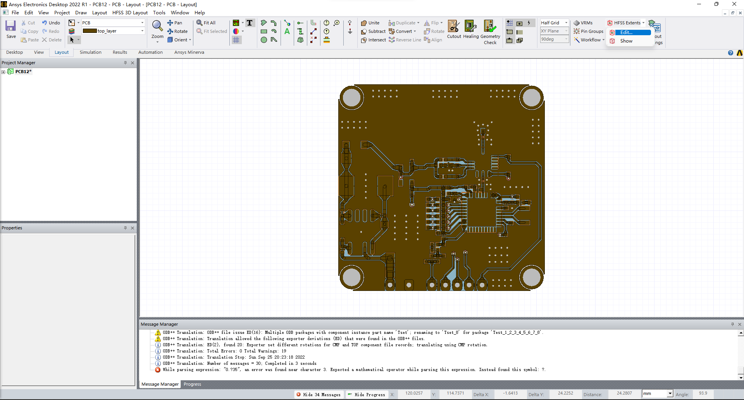Screen dimensions: 744x400
Task: Click the green letter A text icon
Action: [x=287, y=31]
